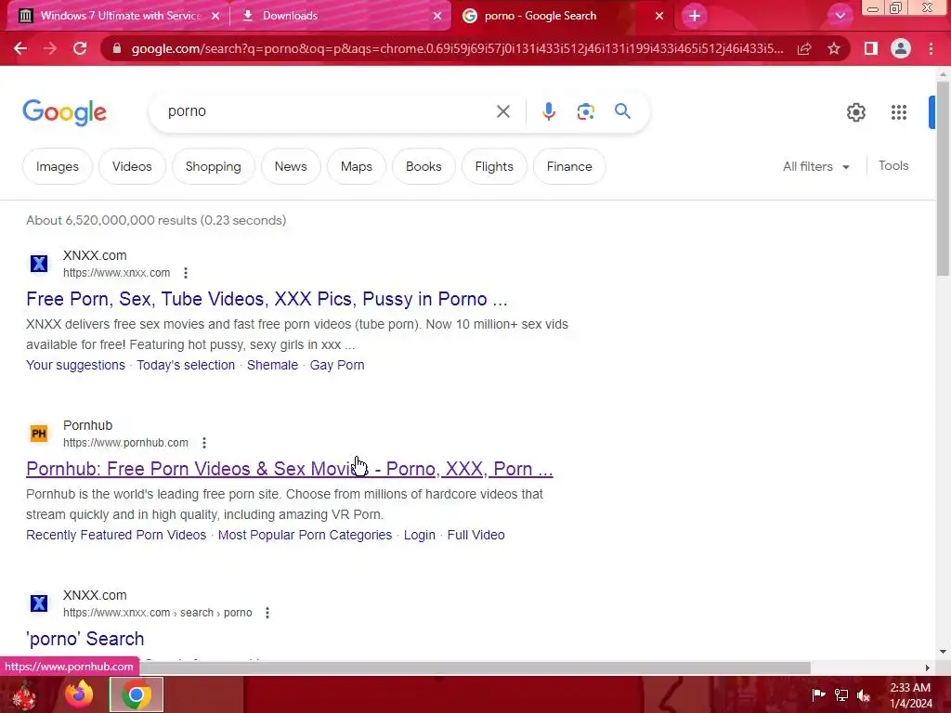951x713 pixels.
Task: Open three-dot options next to www.pornhub.com URL
Action: tap(204, 443)
